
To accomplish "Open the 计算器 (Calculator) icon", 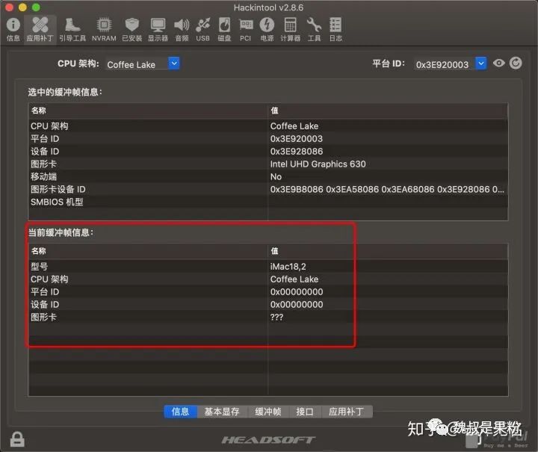I will point(290,29).
